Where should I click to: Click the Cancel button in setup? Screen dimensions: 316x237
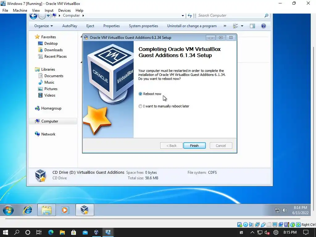click(221, 146)
